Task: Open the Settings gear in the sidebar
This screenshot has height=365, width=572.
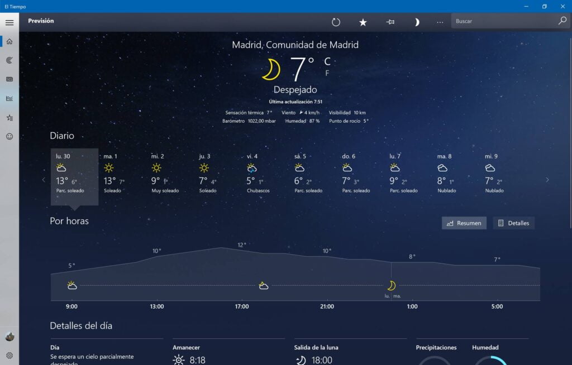Action: [x=9, y=355]
